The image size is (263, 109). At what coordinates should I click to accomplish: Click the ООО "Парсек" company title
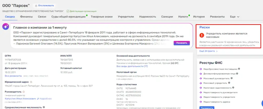click(x=16, y=6)
